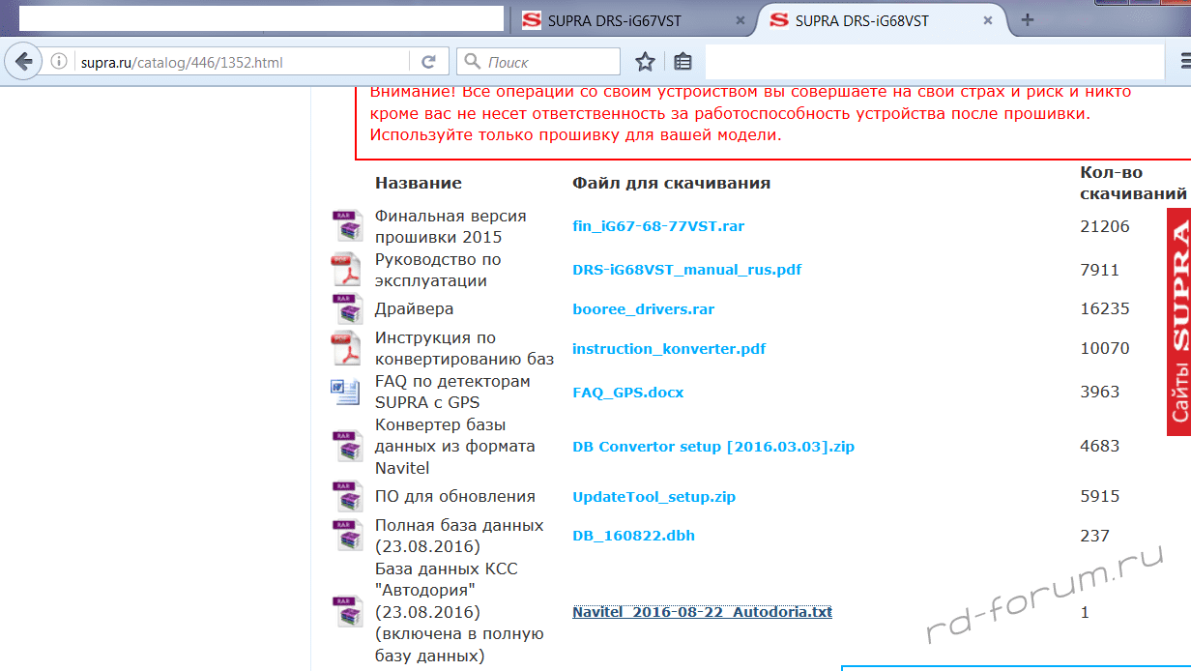Close the SUPRA DRS-iG68VST tab
Image resolution: width=1191 pixels, height=671 pixels.
[987, 20]
